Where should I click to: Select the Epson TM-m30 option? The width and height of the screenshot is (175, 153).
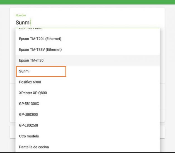click(x=87, y=60)
